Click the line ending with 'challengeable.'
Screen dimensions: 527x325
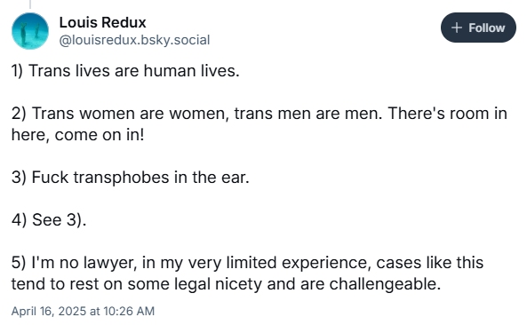(226, 284)
